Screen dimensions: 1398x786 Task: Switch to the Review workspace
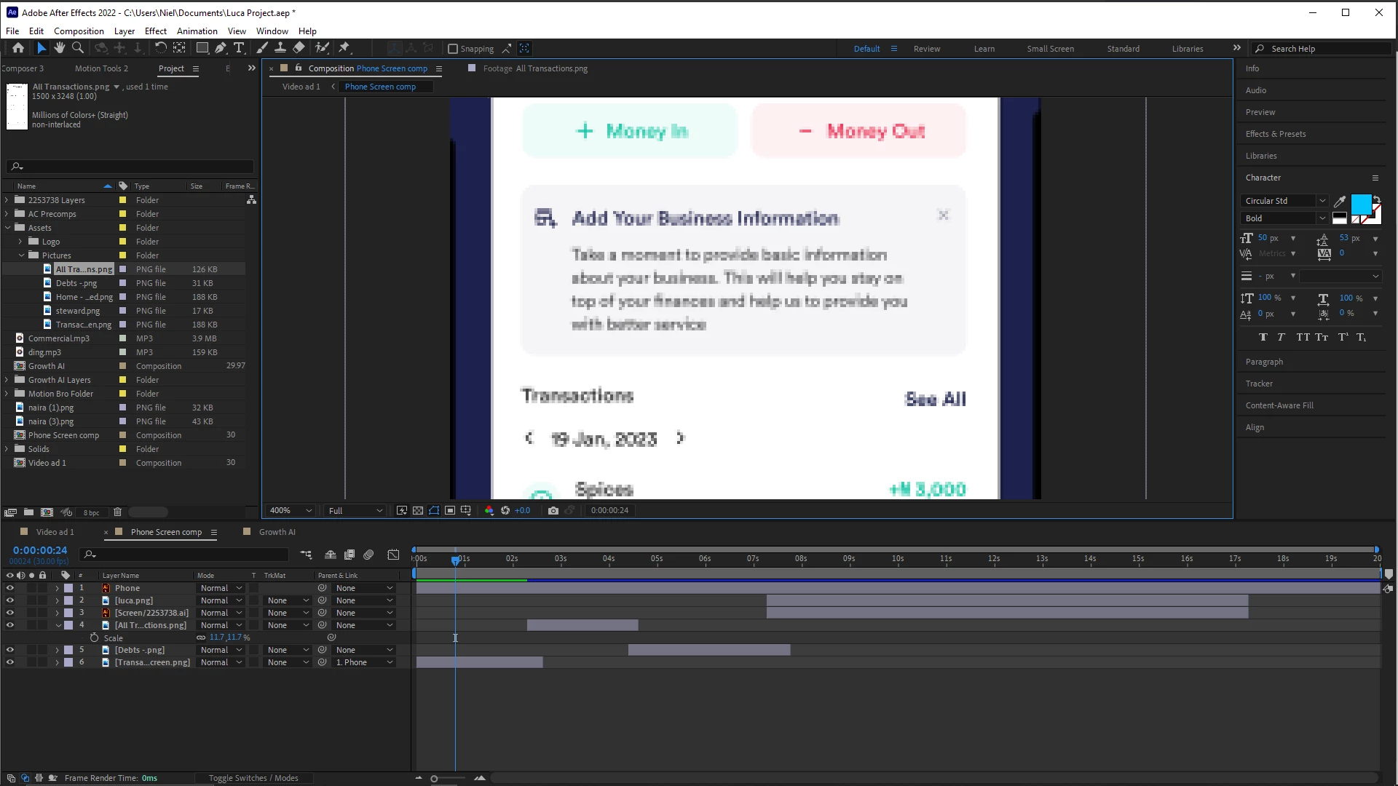[926, 49]
